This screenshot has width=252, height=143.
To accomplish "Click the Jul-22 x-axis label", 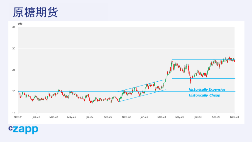I will pyautogui.click(x=90, y=117).
